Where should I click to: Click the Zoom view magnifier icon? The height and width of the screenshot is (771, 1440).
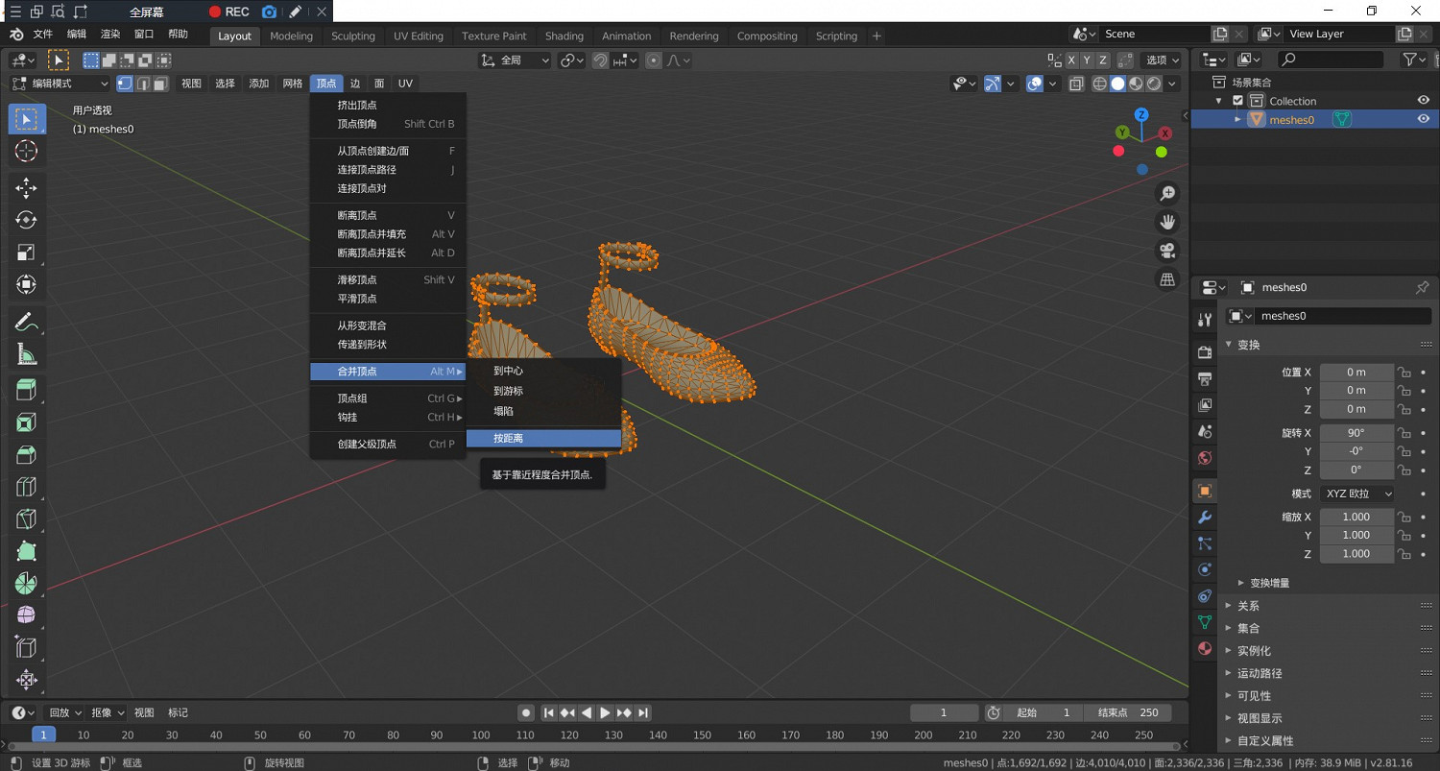(x=1167, y=194)
